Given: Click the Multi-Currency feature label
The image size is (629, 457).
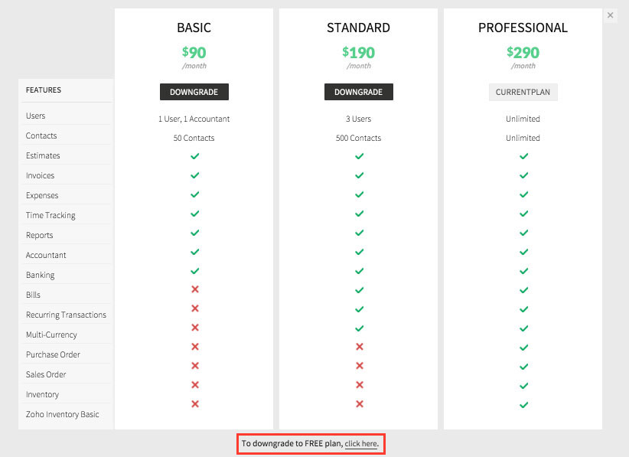Looking at the screenshot, I should click(51, 335).
